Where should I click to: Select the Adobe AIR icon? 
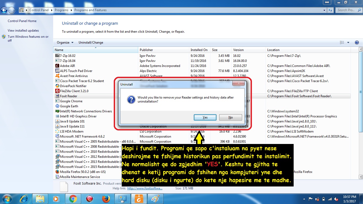[57, 66]
